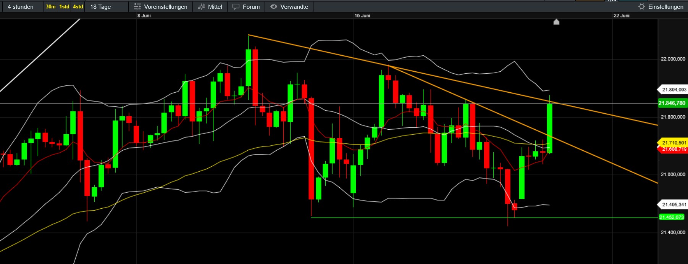688x264 pixels.
Task: Select the 22 Juni date label
Action: tap(622, 16)
